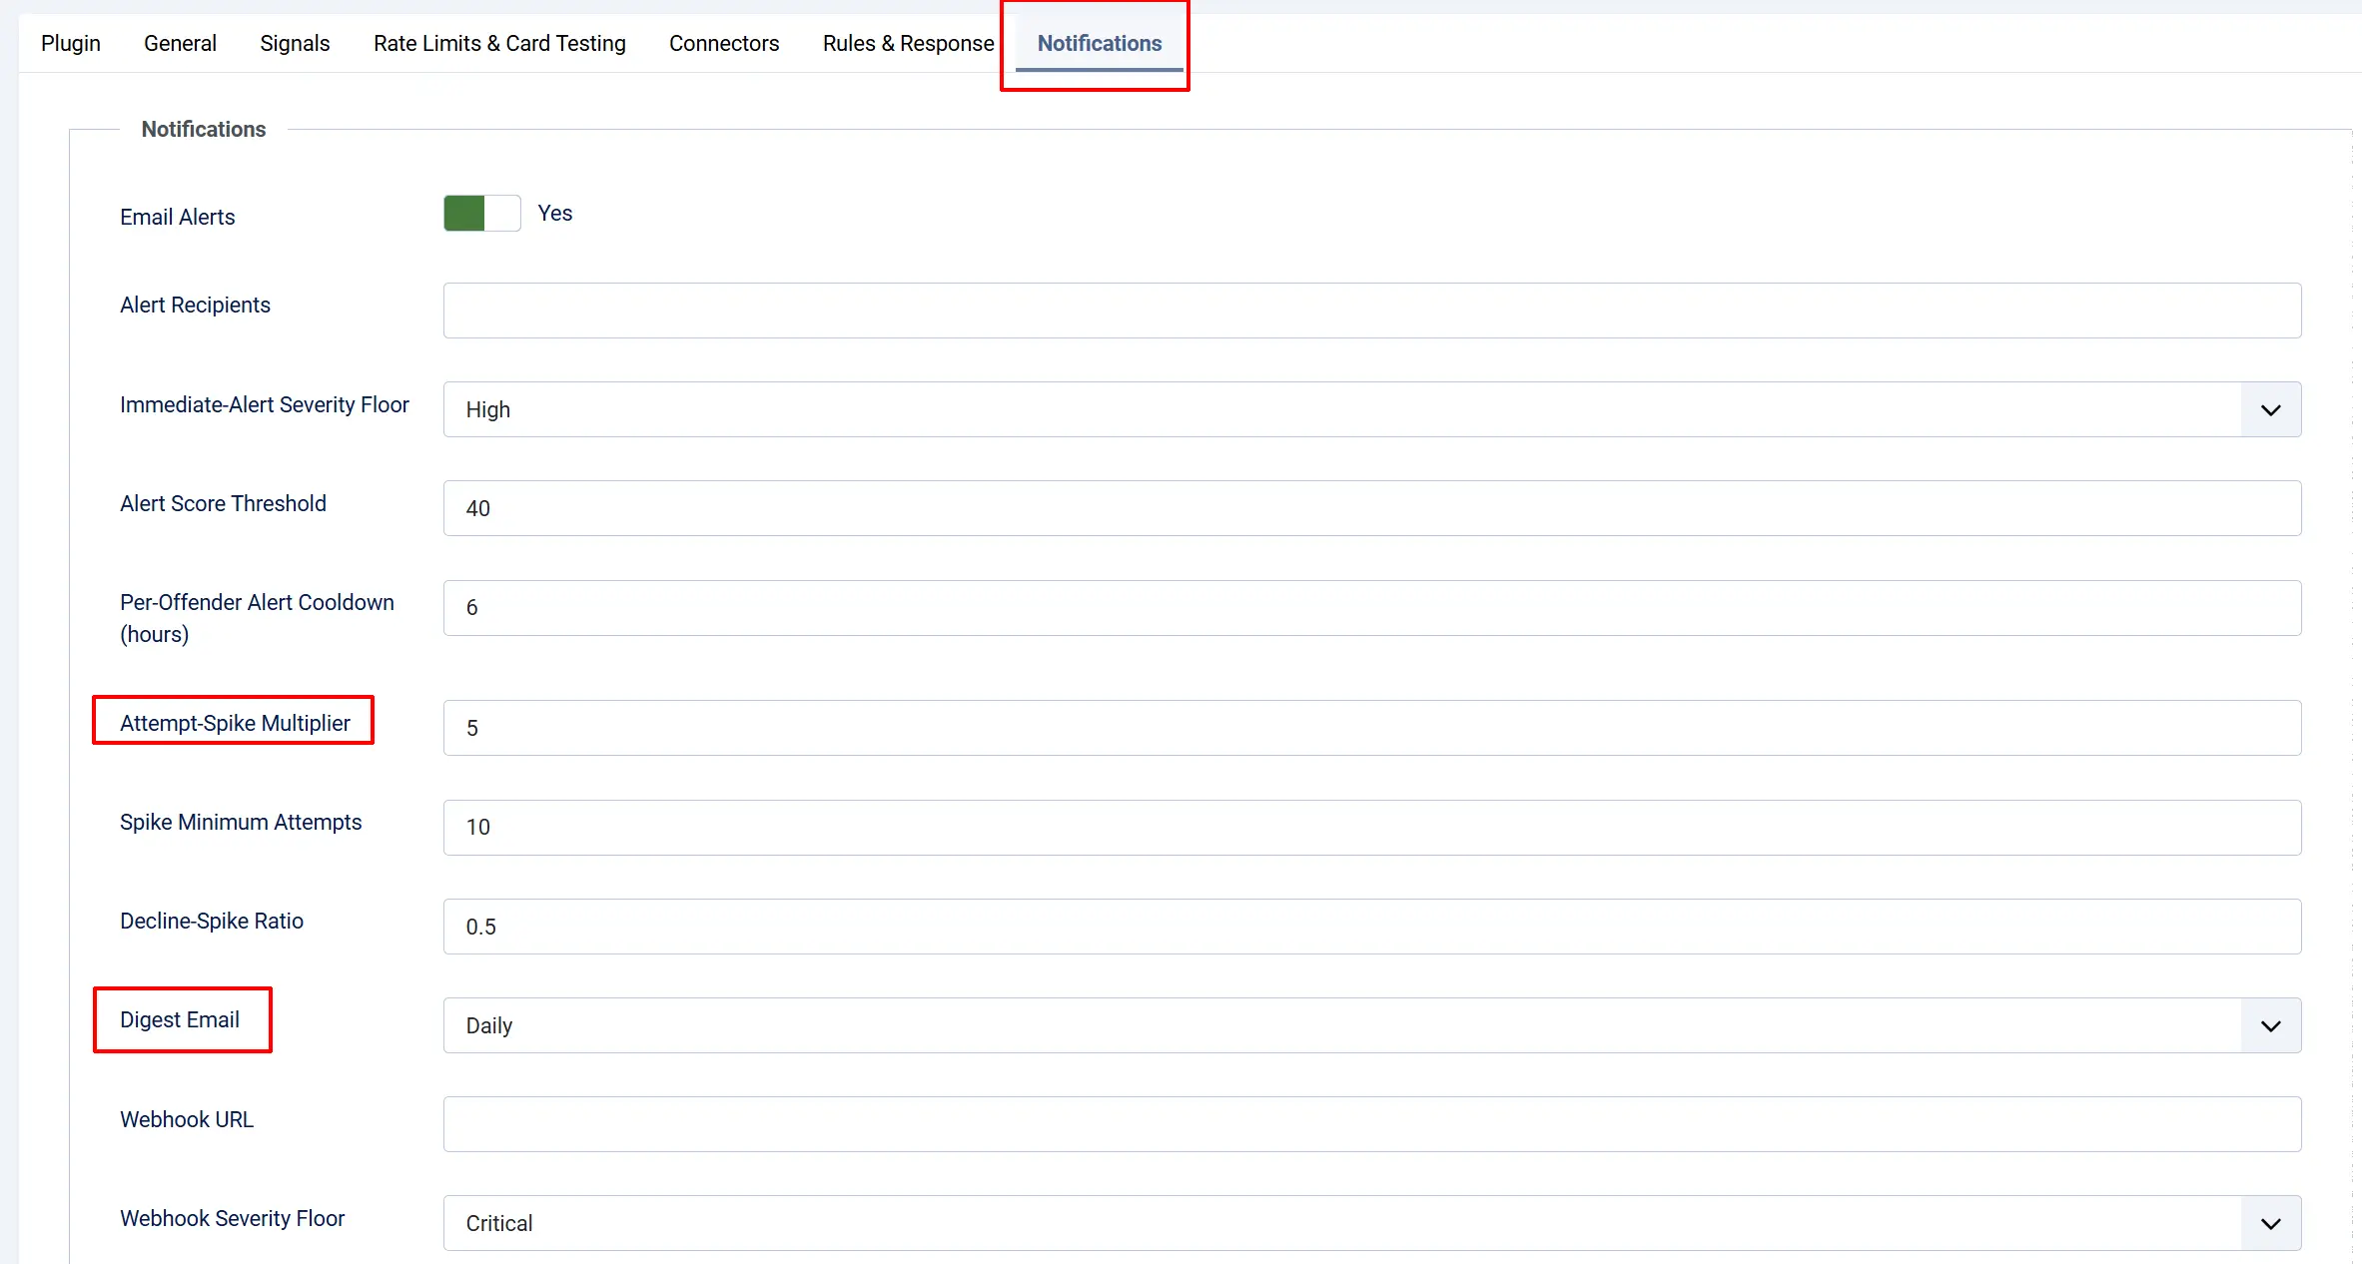Expand the Webhook Severity Floor dropdown
The image size is (2362, 1264).
[1372, 1223]
